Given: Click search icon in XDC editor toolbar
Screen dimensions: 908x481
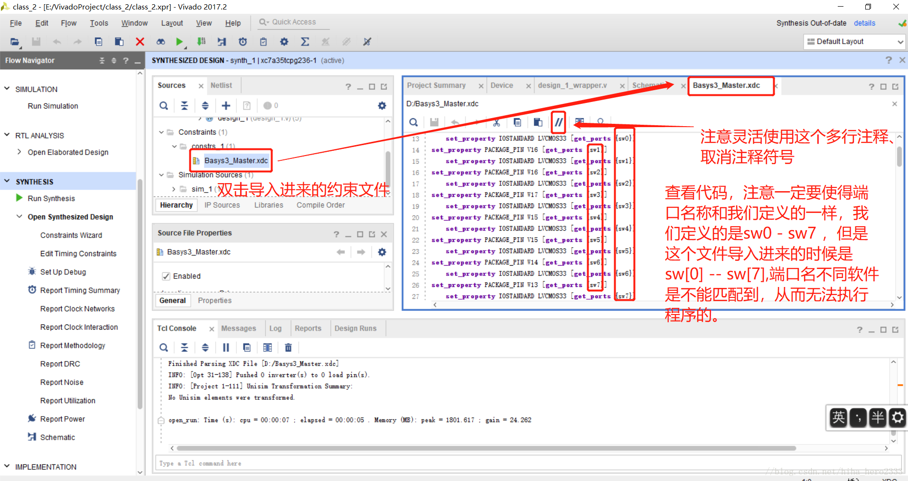Looking at the screenshot, I should pos(414,122).
